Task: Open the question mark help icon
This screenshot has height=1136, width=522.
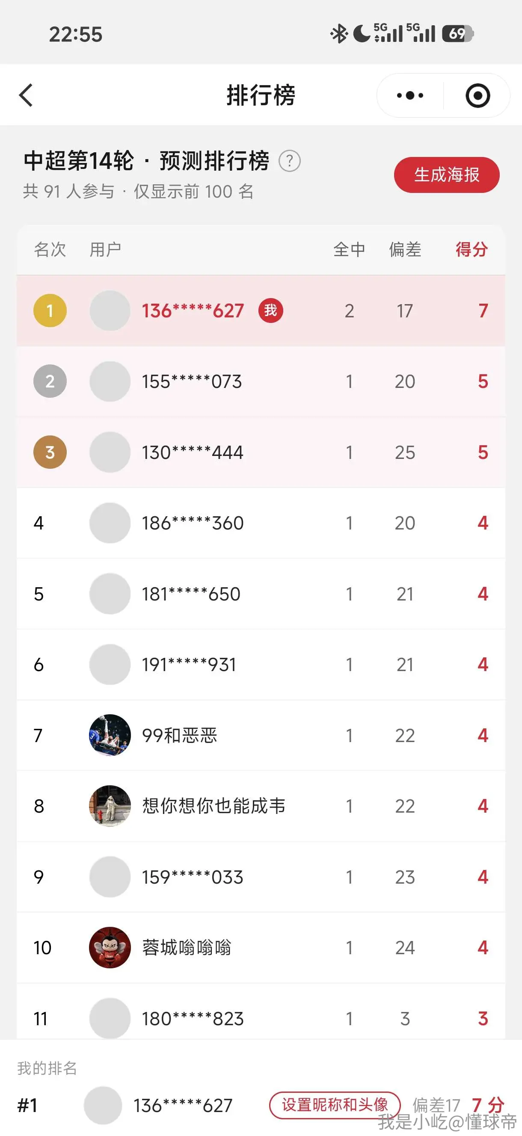Action: click(x=290, y=161)
